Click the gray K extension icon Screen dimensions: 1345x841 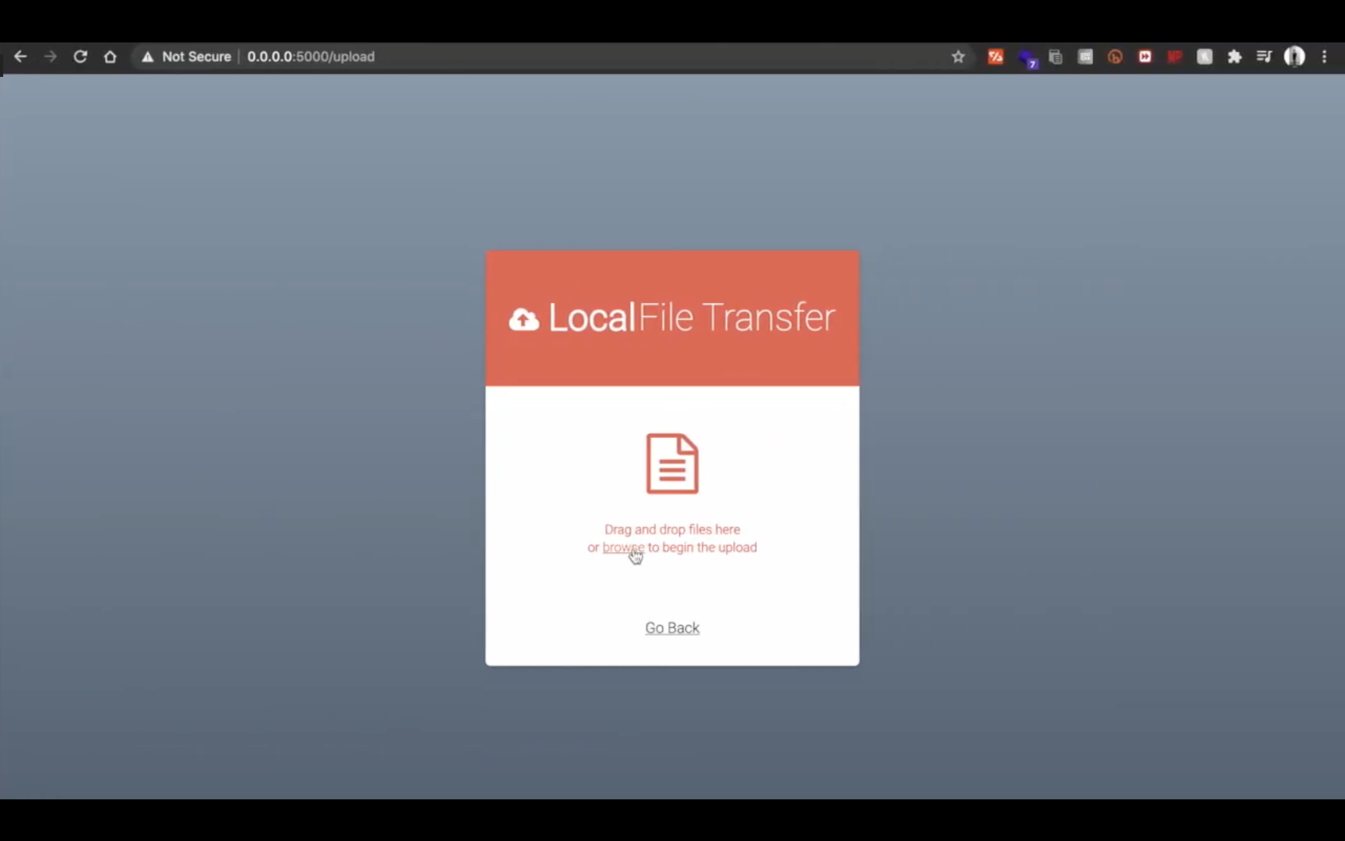[x=1204, y=57]
